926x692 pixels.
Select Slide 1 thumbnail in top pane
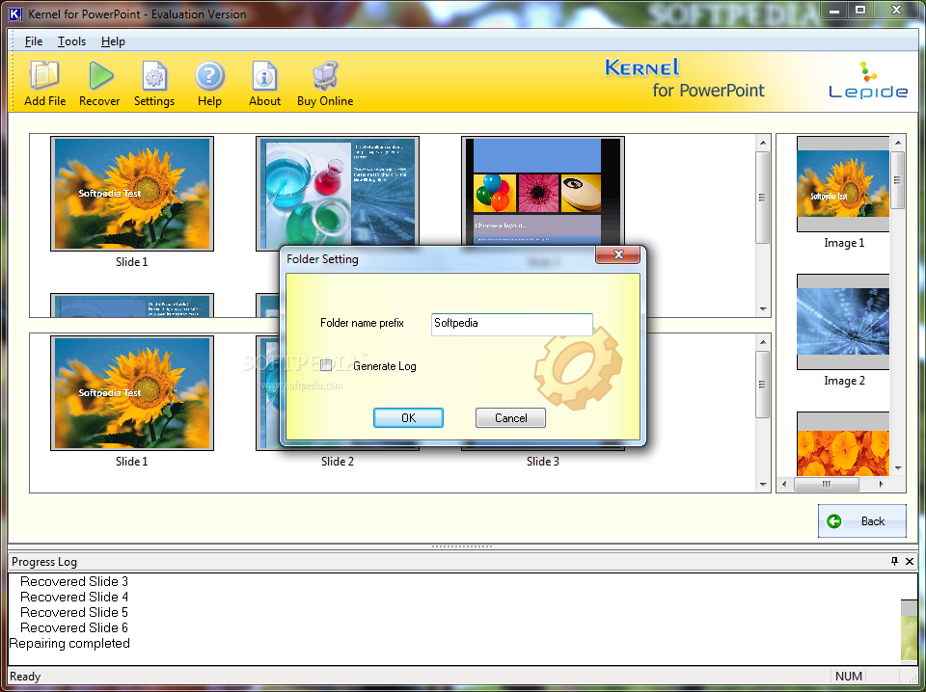pos(132,194)
